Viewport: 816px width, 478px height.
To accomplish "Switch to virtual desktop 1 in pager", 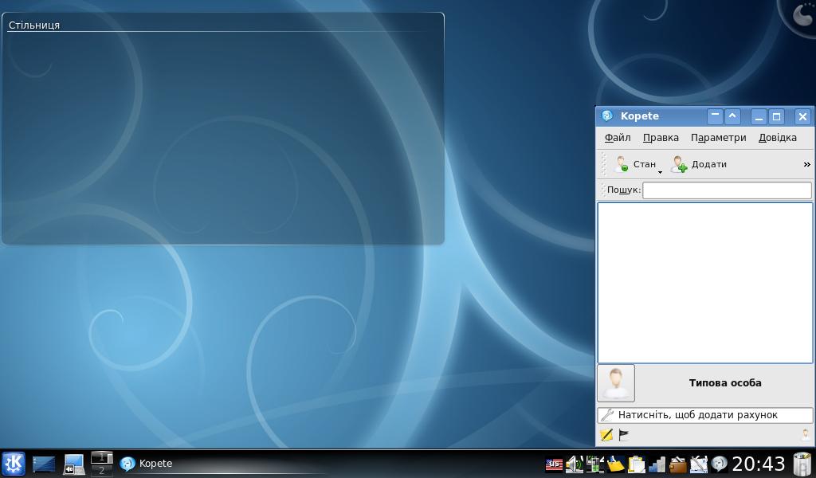I will pos(101,457).
